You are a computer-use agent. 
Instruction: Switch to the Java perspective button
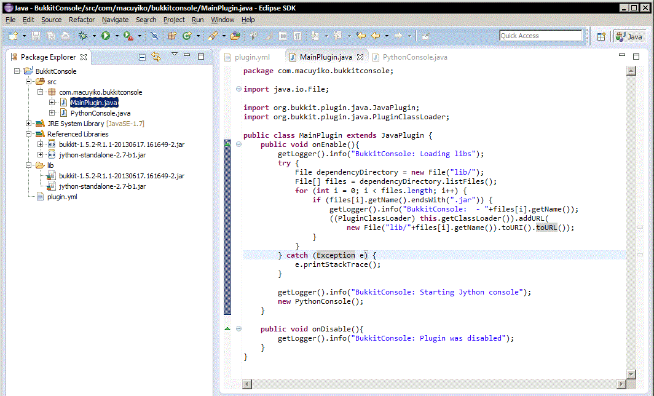[629, 37]
